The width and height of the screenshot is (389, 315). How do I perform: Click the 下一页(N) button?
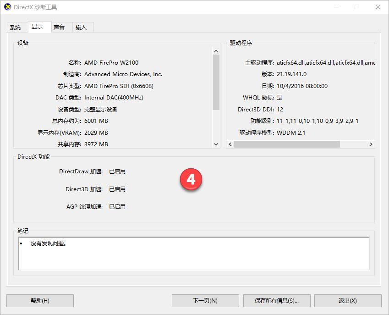(x=205, y=301)
